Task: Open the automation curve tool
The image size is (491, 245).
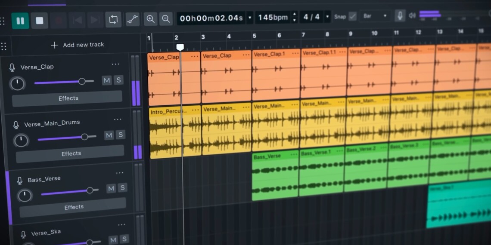Action: 132,19
